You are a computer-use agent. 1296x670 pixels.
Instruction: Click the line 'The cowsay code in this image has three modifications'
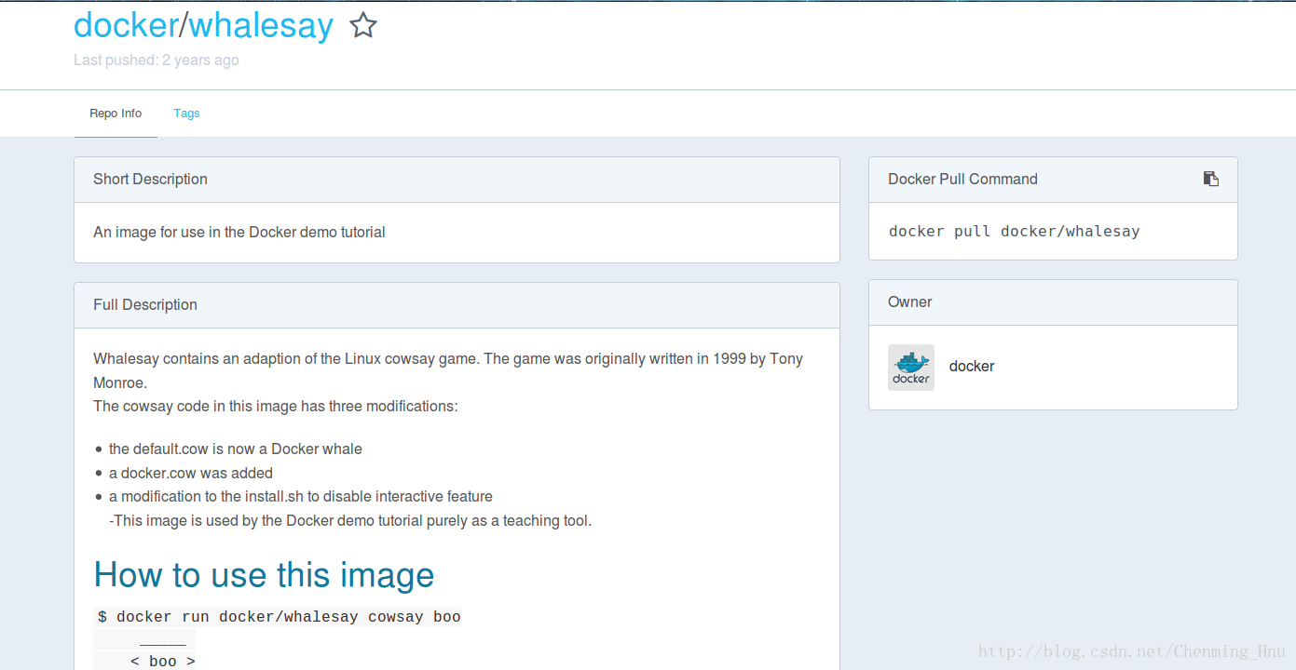pyautogui.click(x=276, y=407)
